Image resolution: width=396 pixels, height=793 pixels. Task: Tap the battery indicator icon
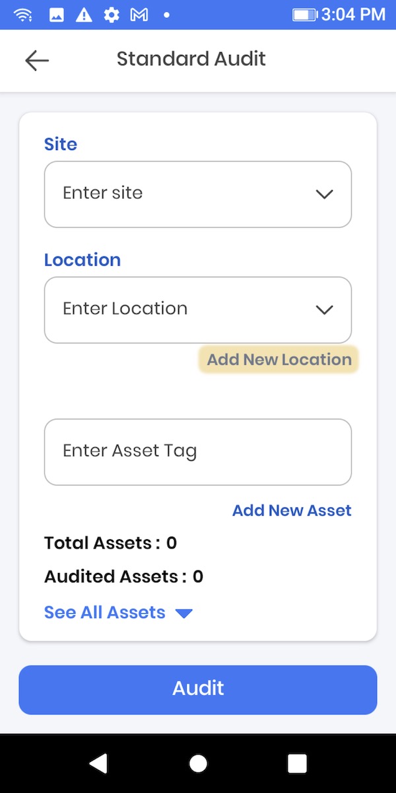coord(304,15)
